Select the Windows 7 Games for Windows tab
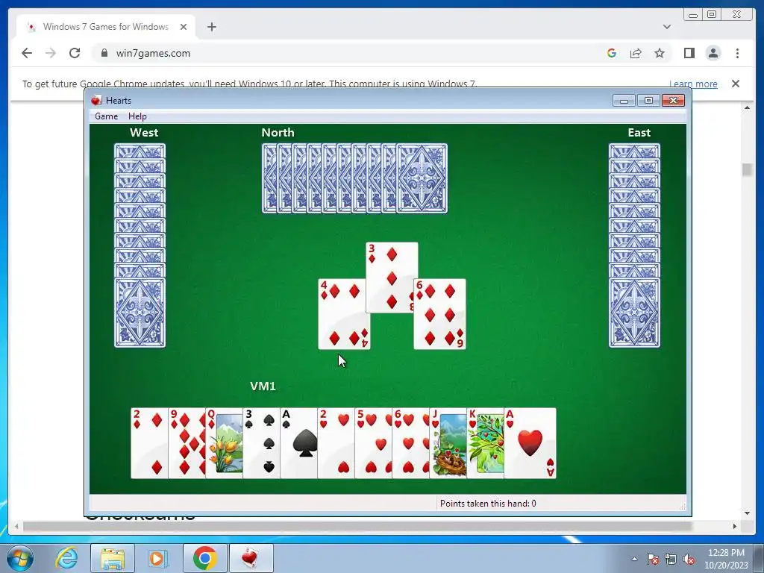The image size is (764, 573). pos(106,27)
